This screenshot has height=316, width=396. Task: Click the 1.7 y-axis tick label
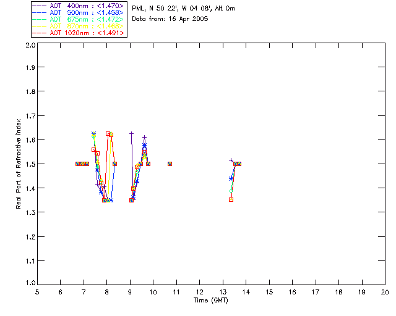click(x=30, y=116)
